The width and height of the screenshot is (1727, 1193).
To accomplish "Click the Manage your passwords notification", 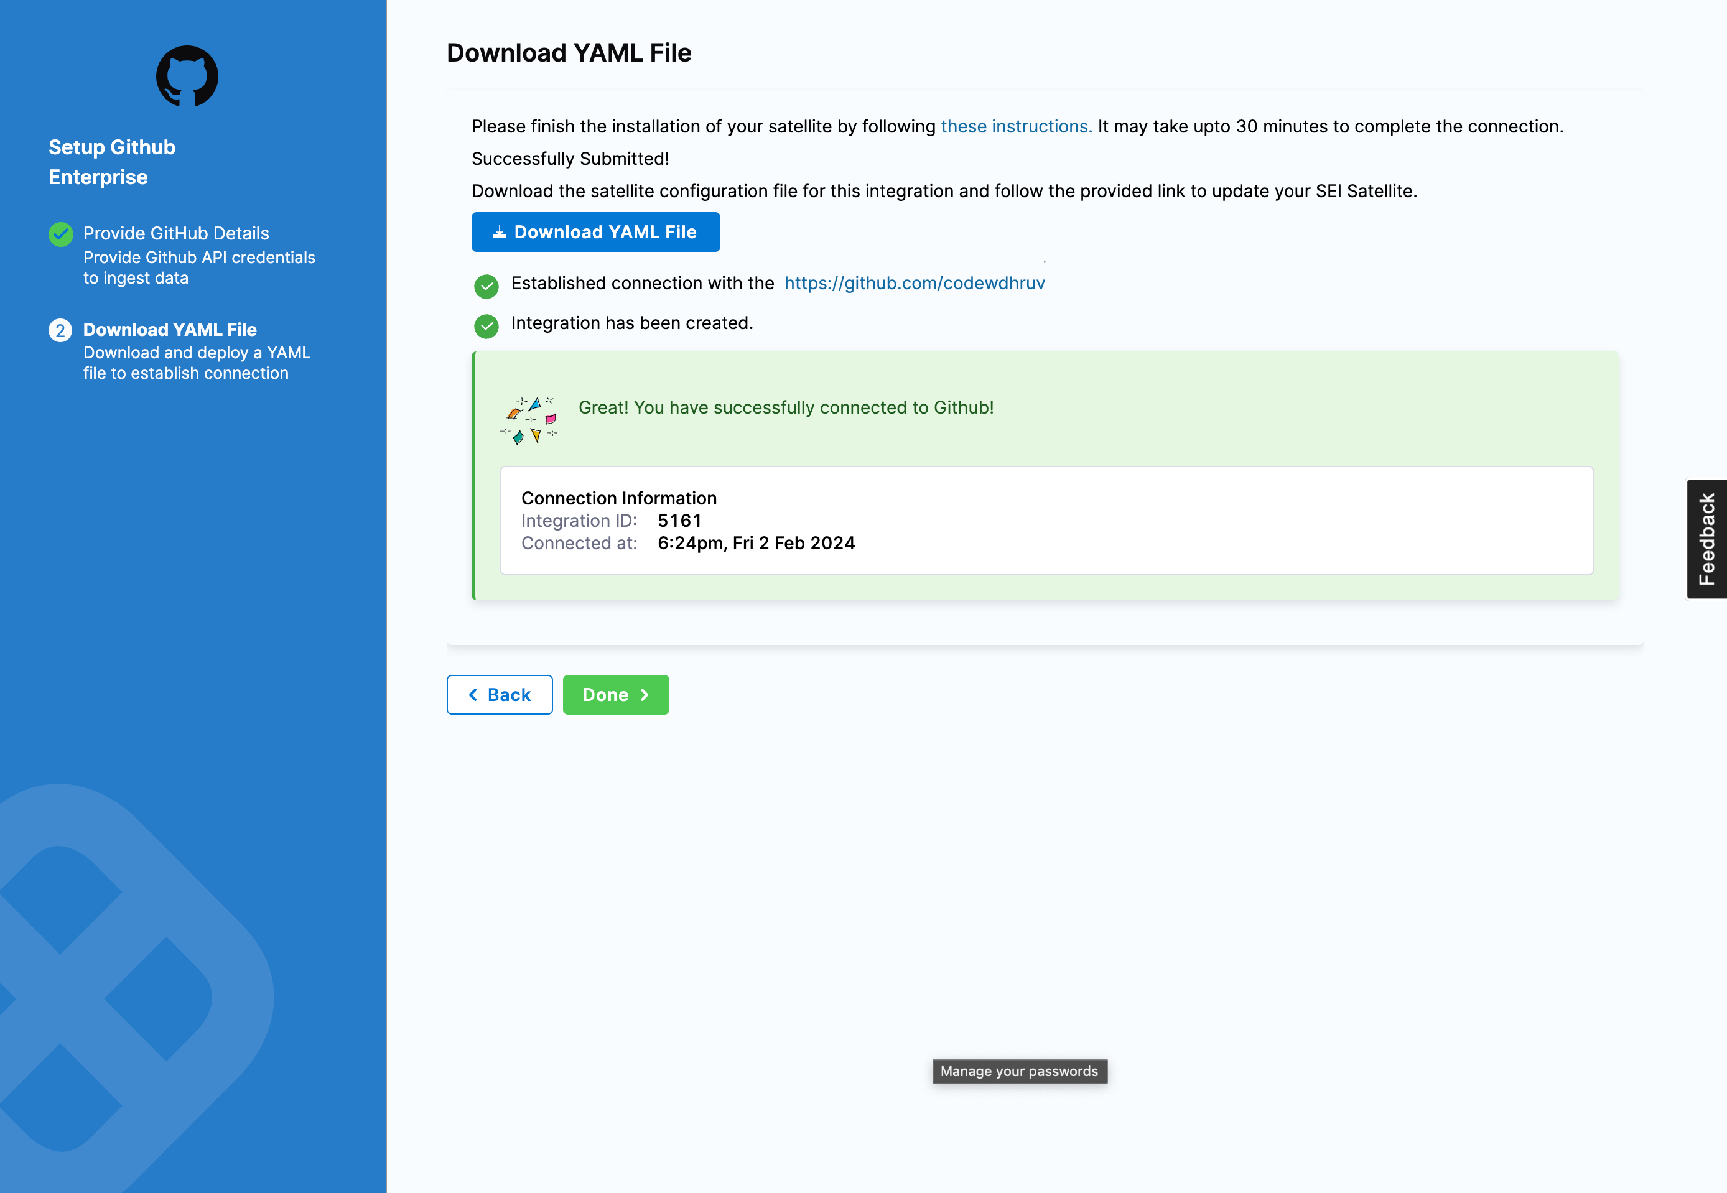I will point(1018,1070).
